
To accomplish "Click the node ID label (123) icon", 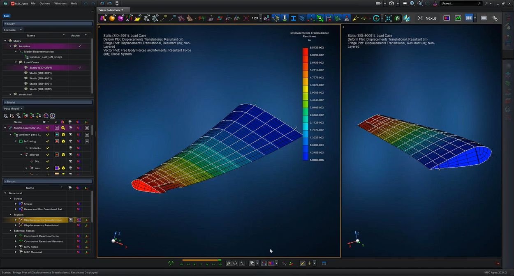I will pyautogui.click(x=255, y=18).
